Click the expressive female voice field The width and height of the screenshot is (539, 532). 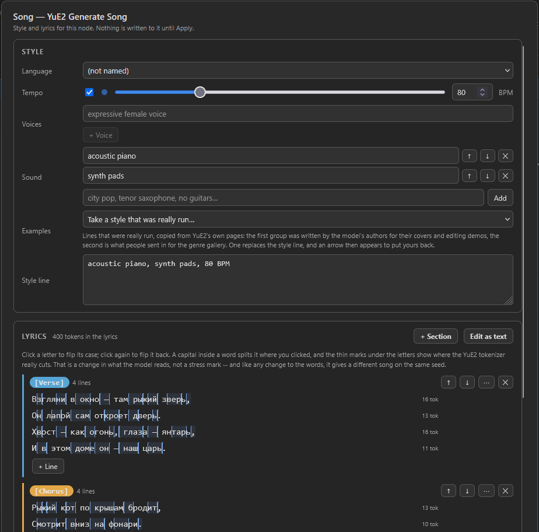pyautogui.click(x=298, y=114)
